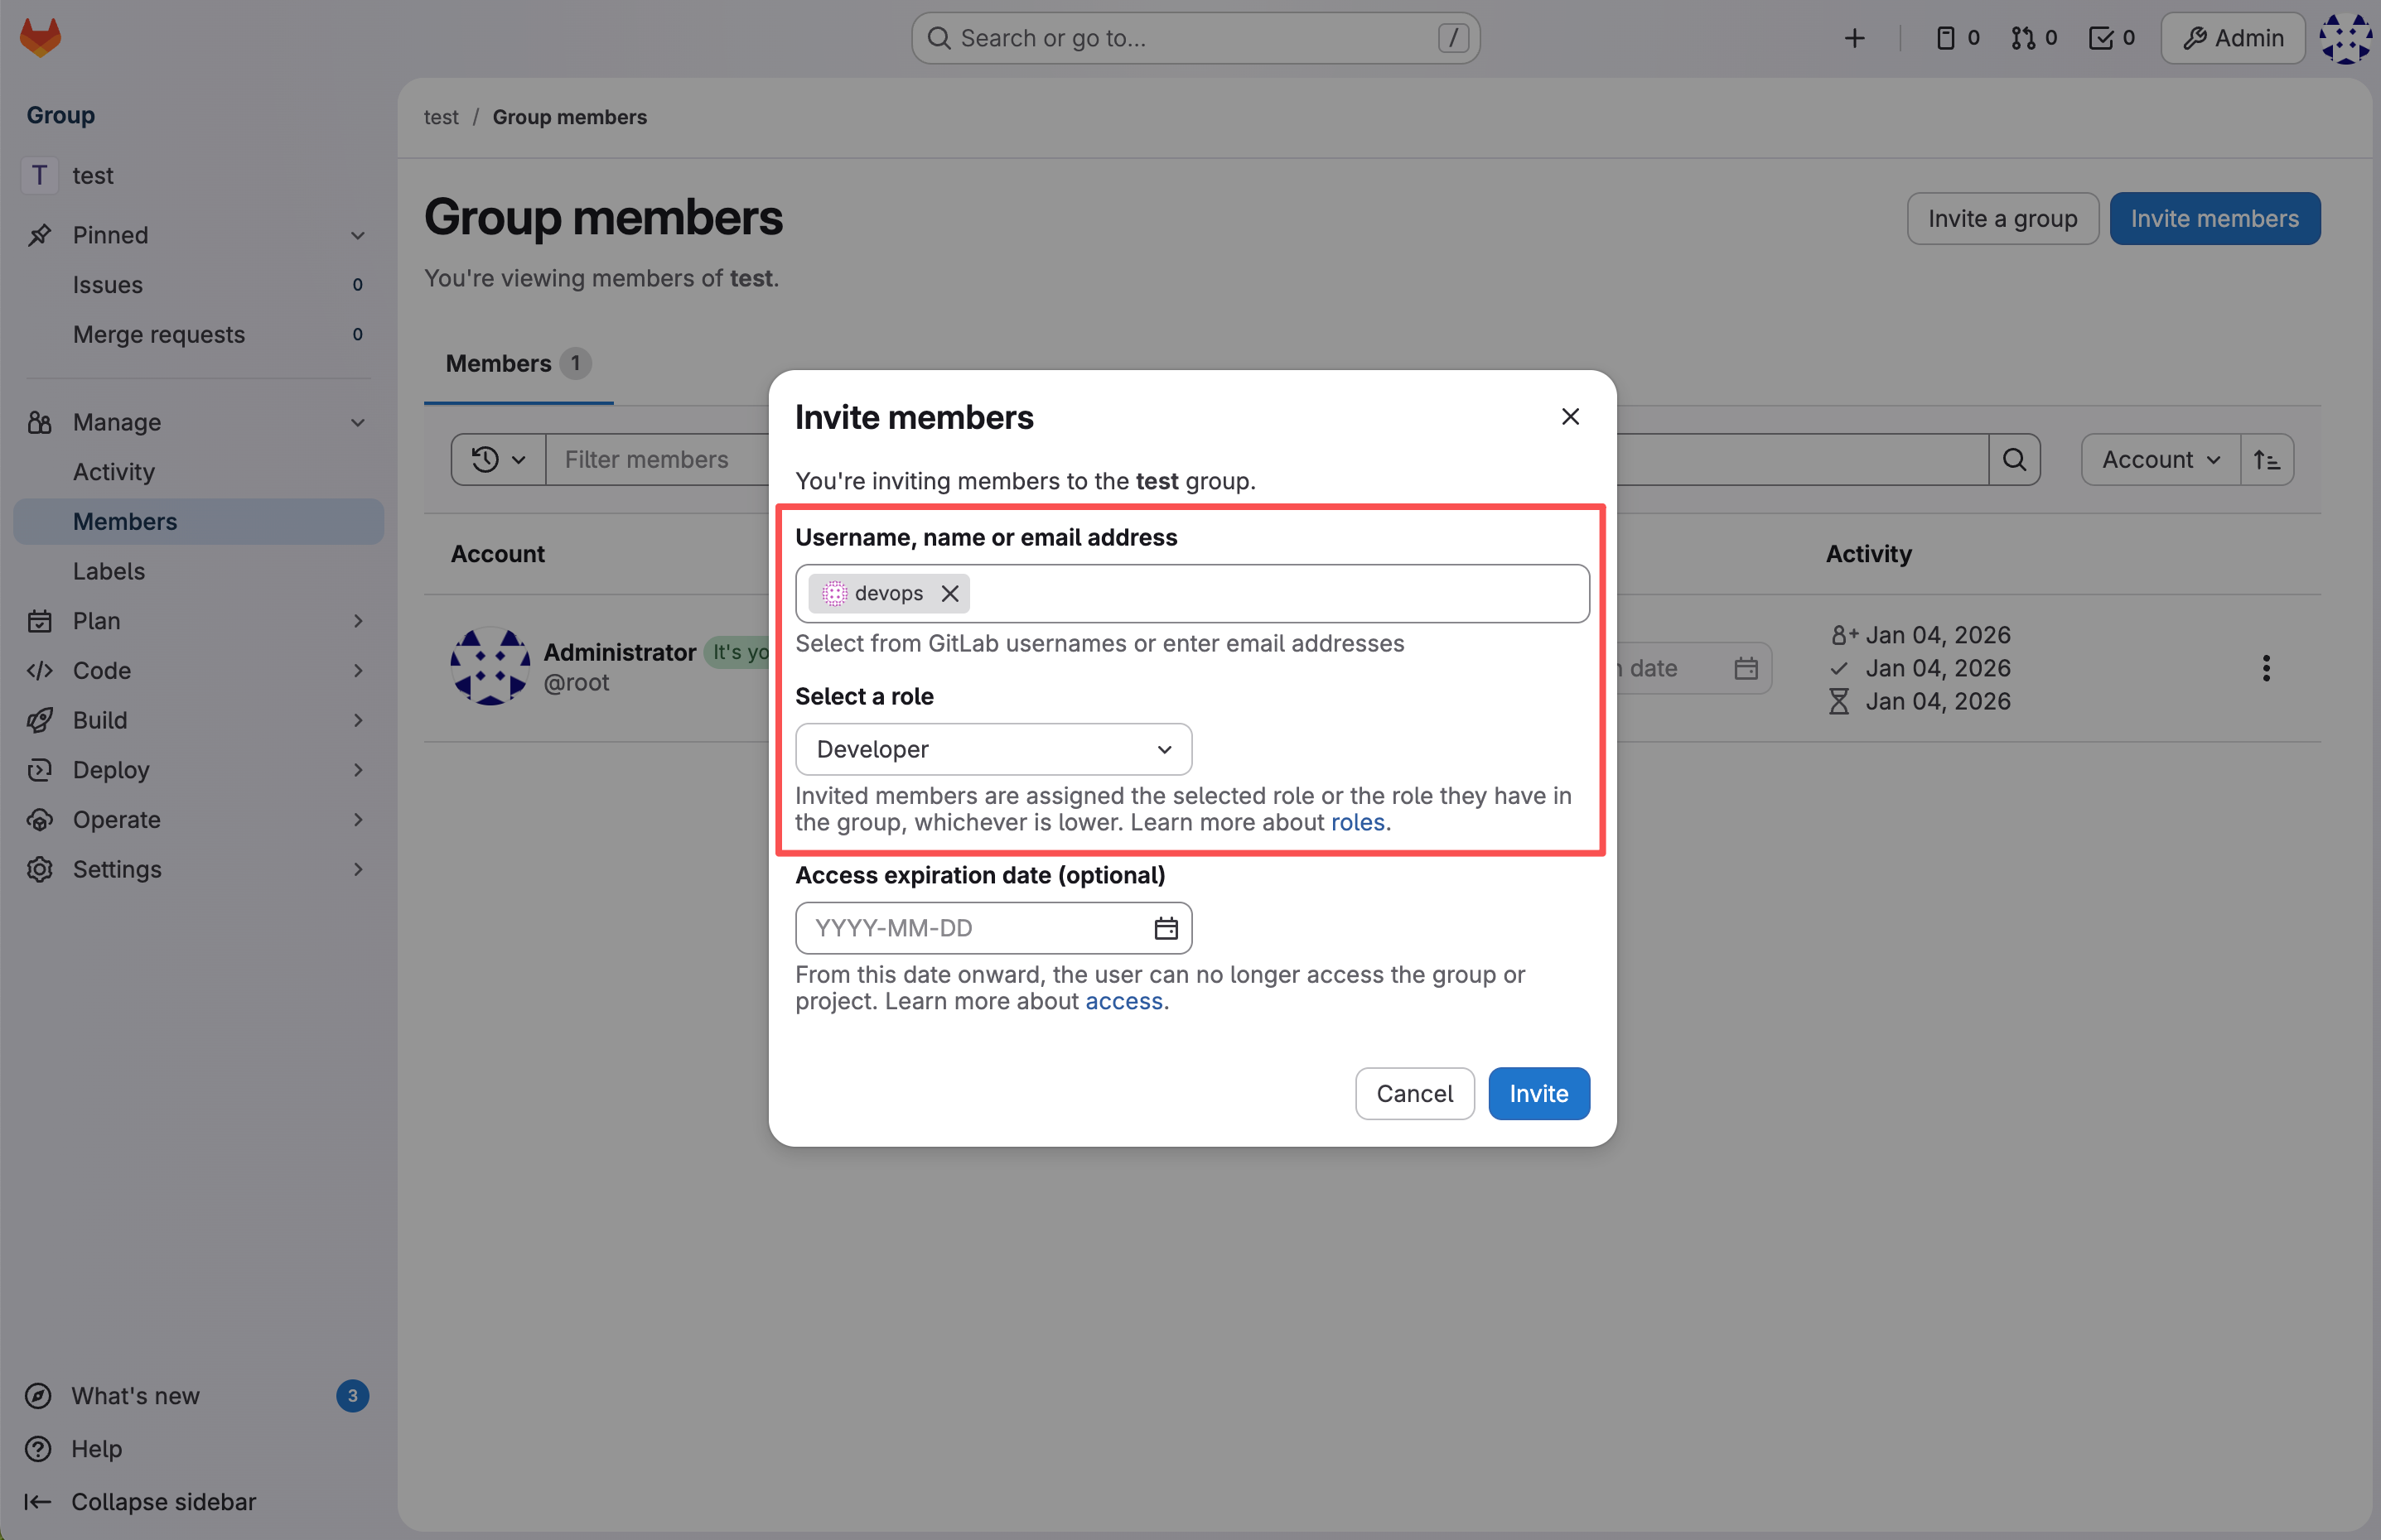Screen dimensions: 2381x1540
Task: Collapse the Pinned section
Action: [x=357, y=235]
